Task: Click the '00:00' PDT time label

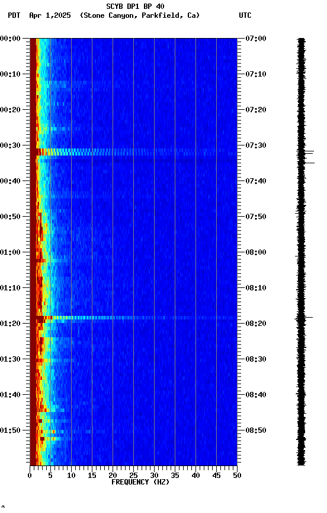Action: click(10, 39)
